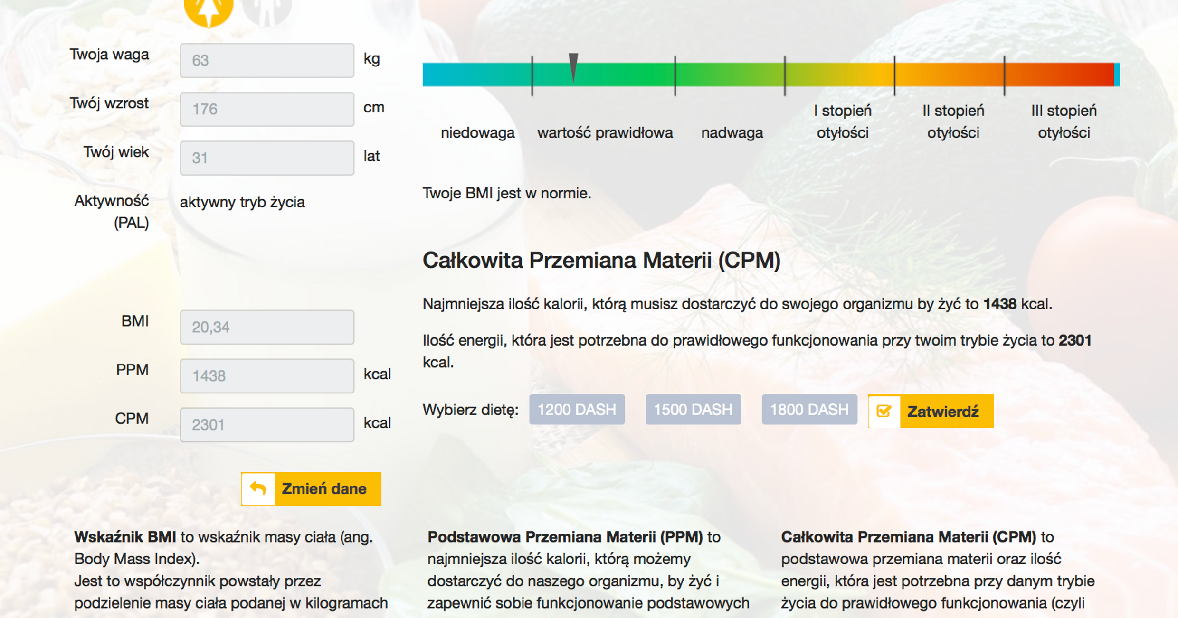Screen dimensions: 1178x618
Task: Click the Twoja waga weight field
Action: (x=267, y=60)
